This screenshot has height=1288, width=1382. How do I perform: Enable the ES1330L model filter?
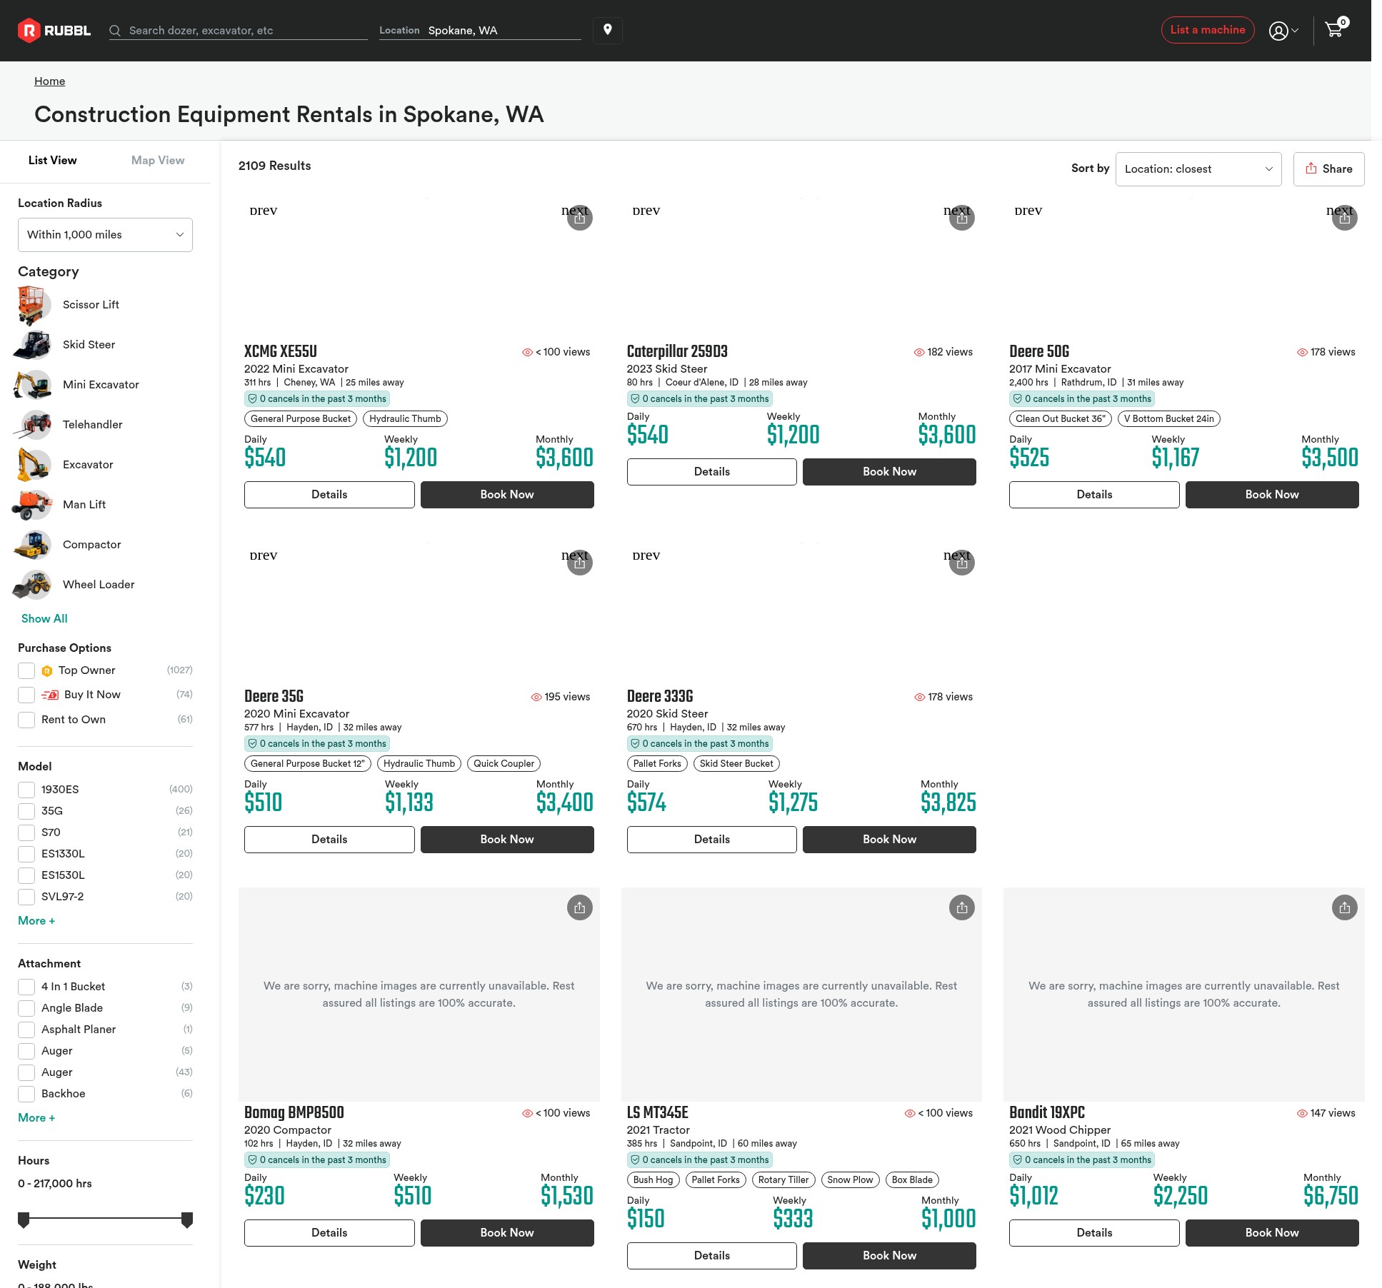26,854
